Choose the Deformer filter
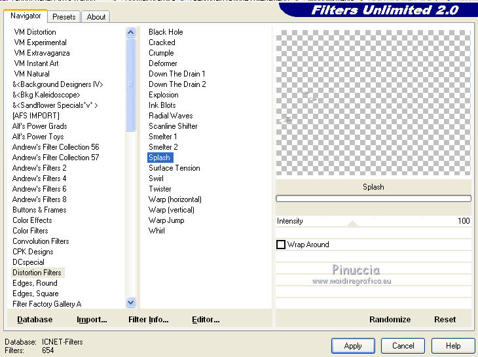This screenshot has width=478, height=357. coord(163,63)
